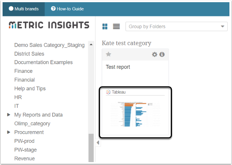
Task: Show Test report info icon
Action: (162, 54)
